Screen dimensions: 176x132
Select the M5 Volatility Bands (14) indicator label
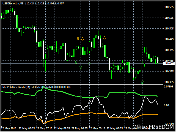tap(16, 87)
